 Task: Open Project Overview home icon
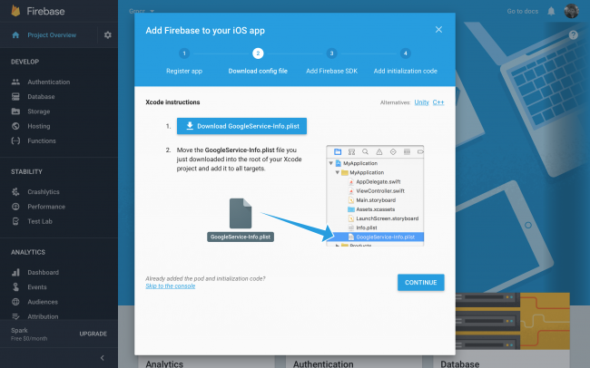(15, 35)
